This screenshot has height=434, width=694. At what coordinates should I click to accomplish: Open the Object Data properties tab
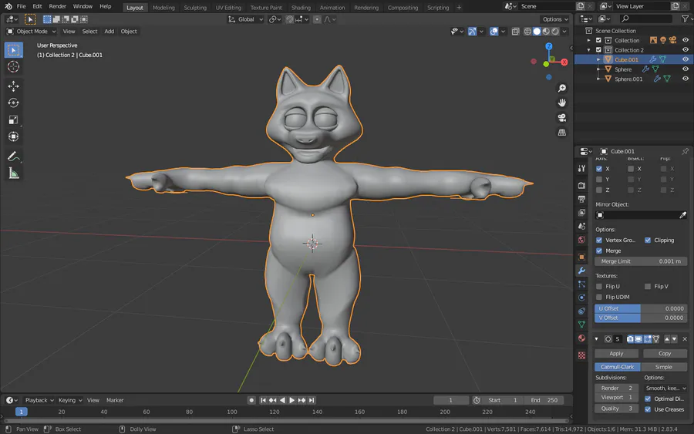click(x=581, y=325)
